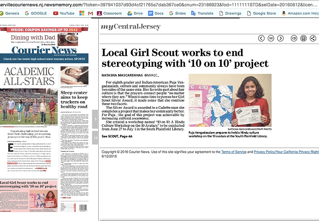This screenshot has height=221, width=319.
Task: Click author name Natasha Mascarenhas
Action: 122,75
